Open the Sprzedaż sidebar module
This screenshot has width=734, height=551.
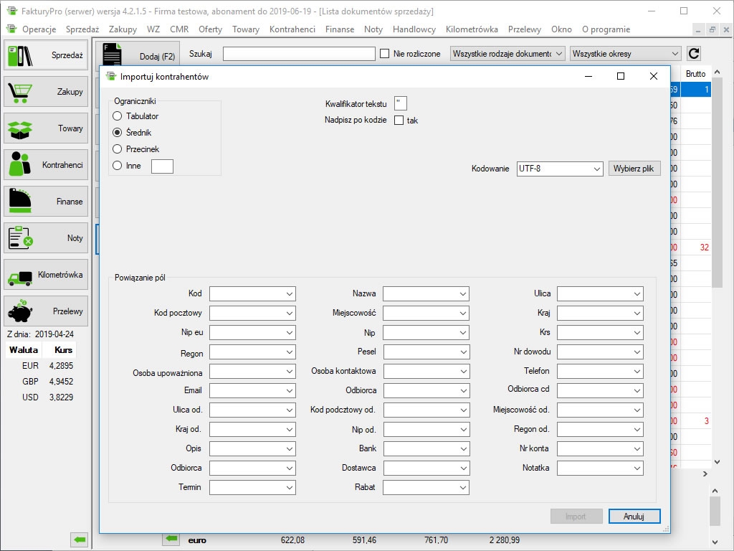coord(46,55)
